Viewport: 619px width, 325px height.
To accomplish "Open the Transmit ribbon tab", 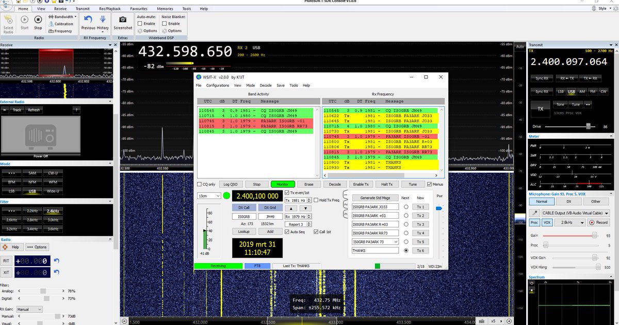I will (82, 9).
